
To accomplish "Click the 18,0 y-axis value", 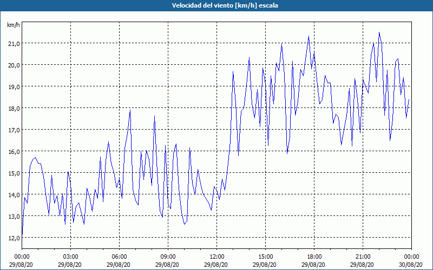I will [x=14, y=109].
